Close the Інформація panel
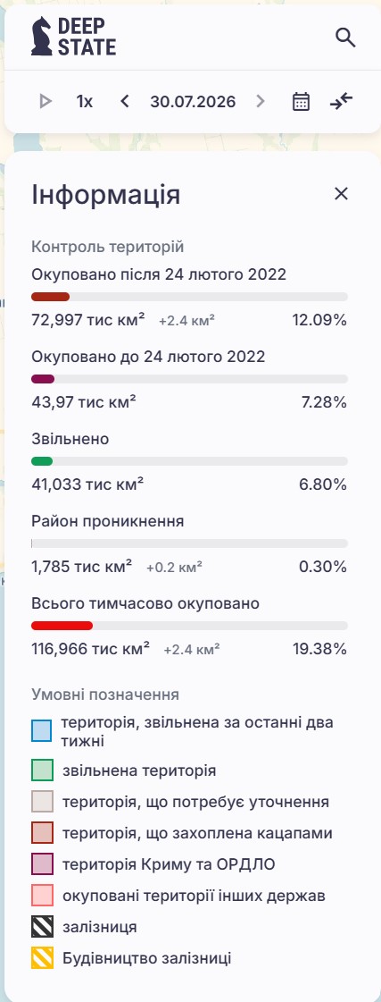Viewport: 381px width, 1002px height. point(342,194)
